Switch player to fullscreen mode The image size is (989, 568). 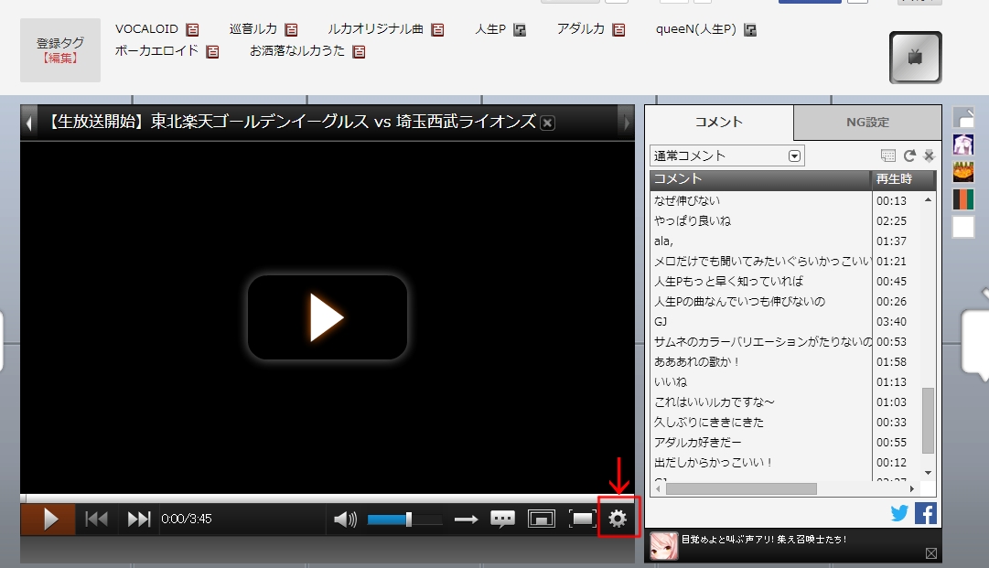(x=582, y=519)
